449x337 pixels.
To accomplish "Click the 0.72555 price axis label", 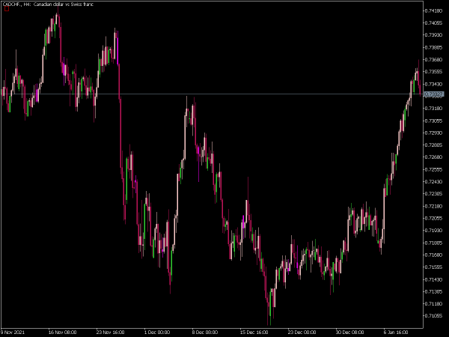I will 433,169.
